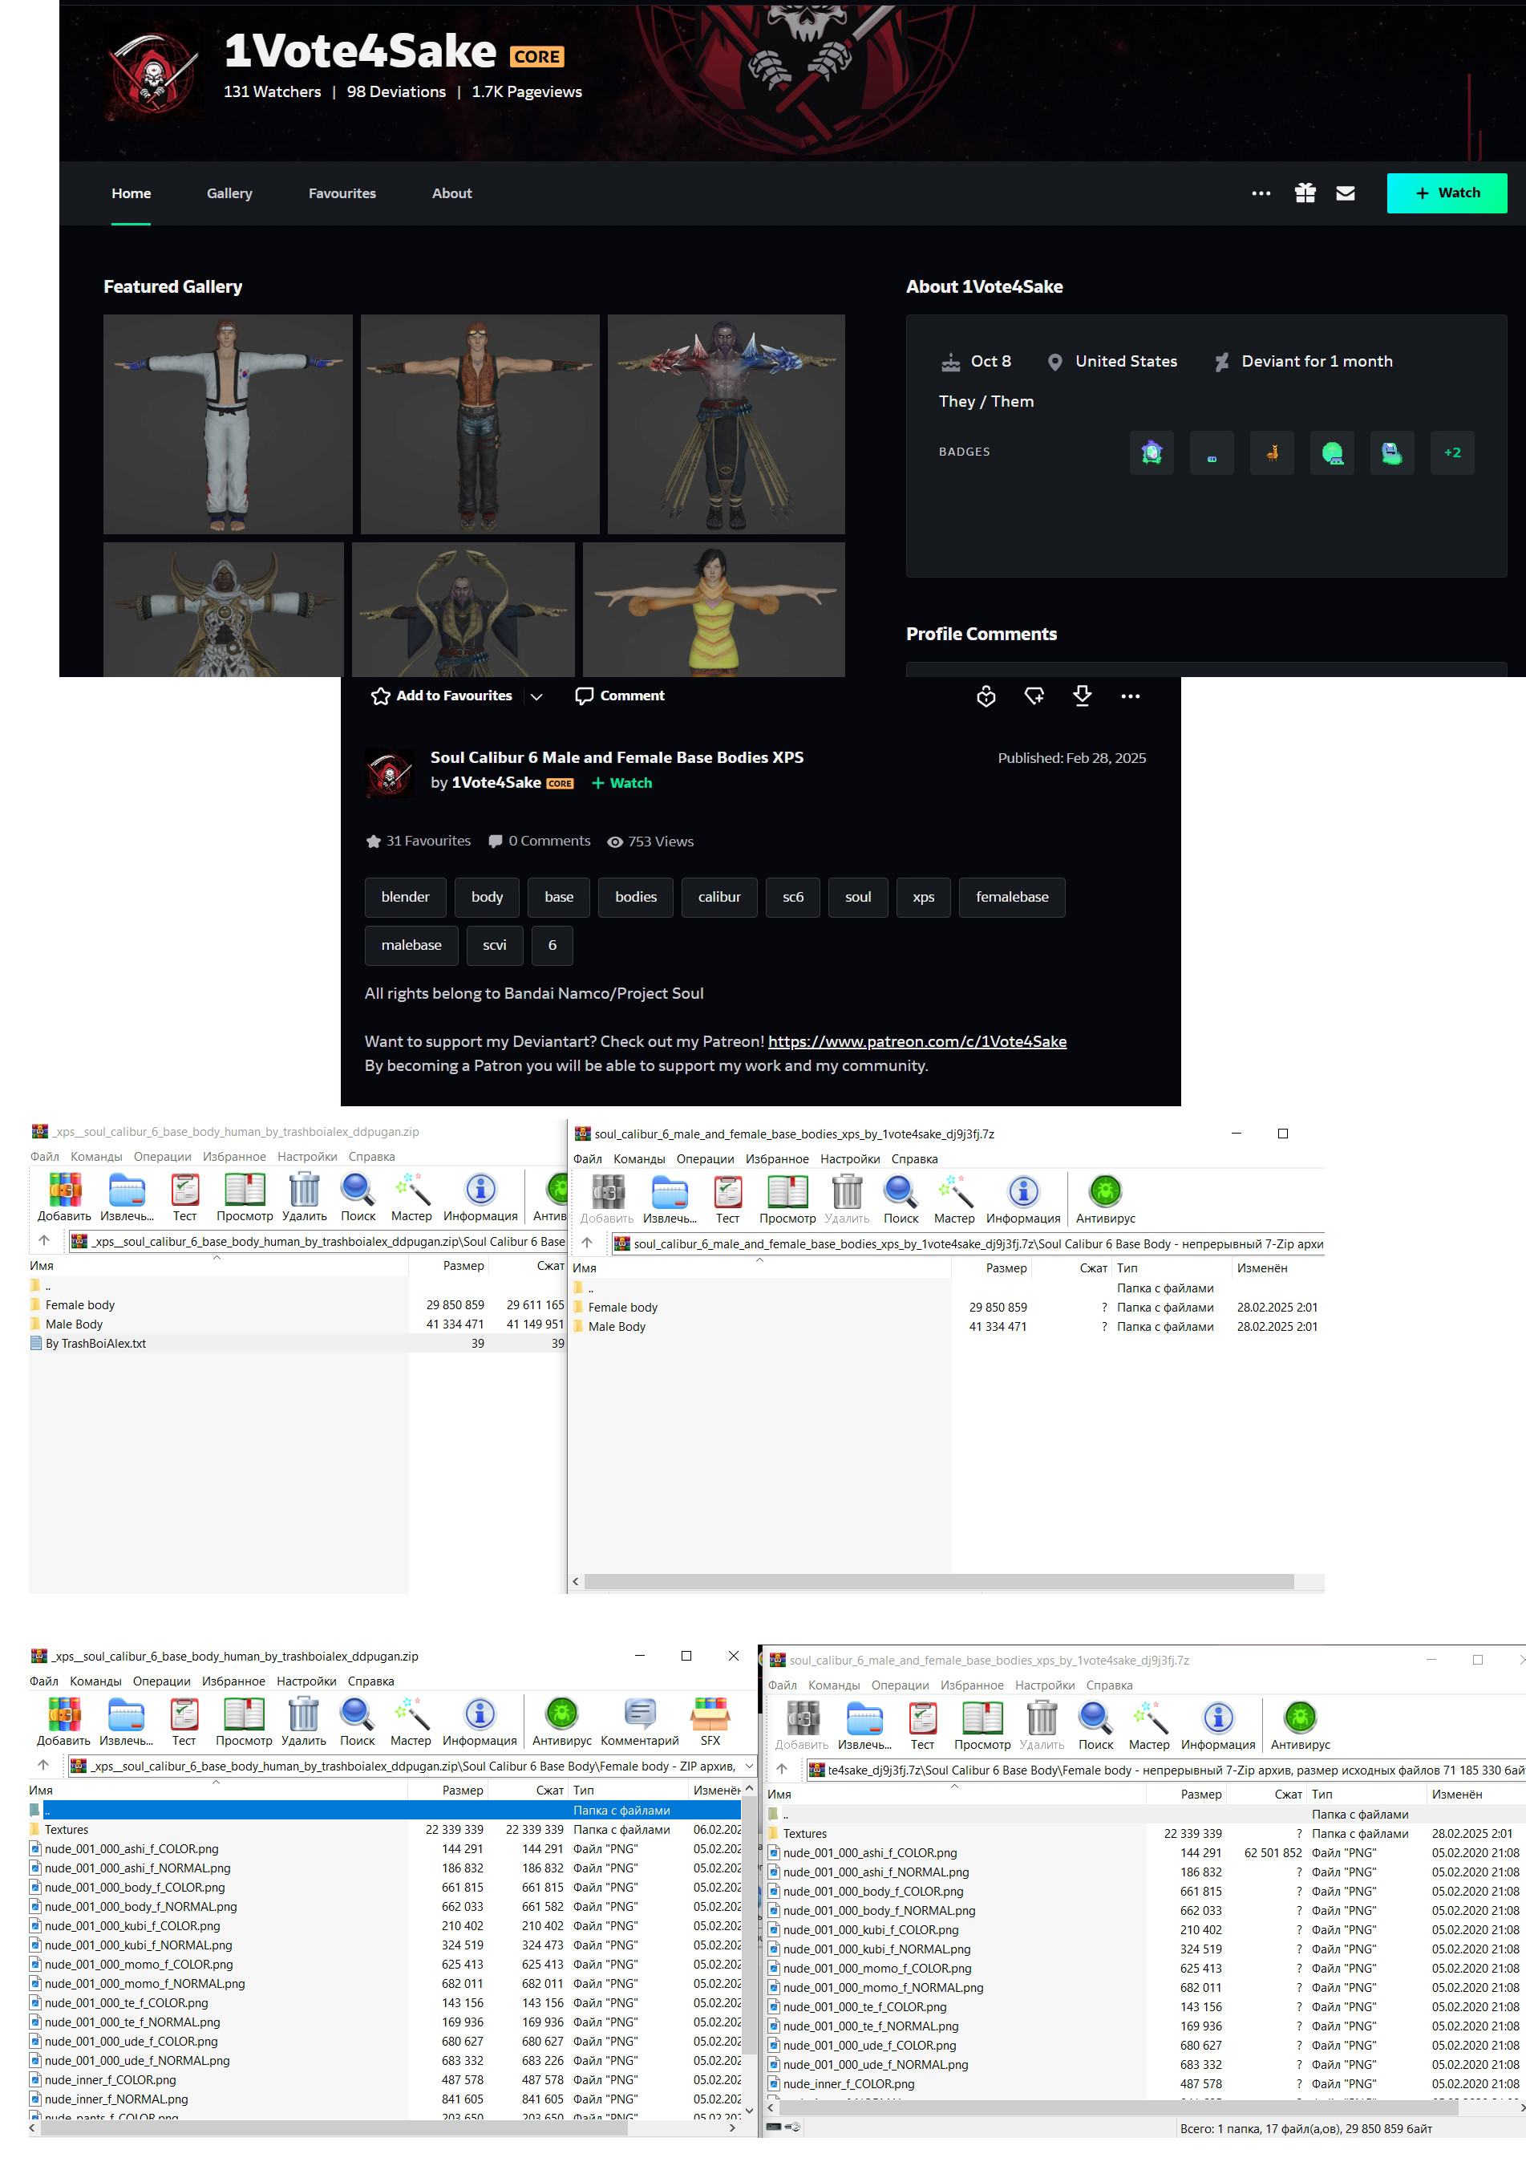Open Операции menu in zip window listing PNG files
The image size is (1526, 2174).
(161, 1681)
